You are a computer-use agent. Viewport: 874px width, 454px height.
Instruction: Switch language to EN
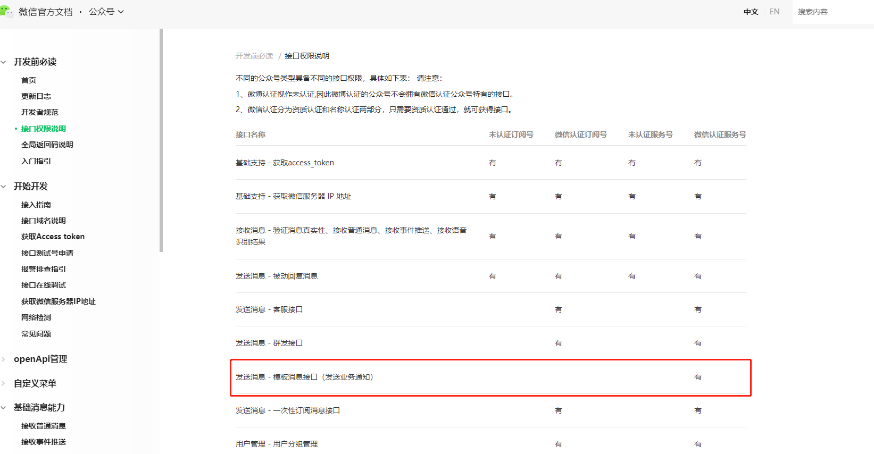[x=775, y=12]
